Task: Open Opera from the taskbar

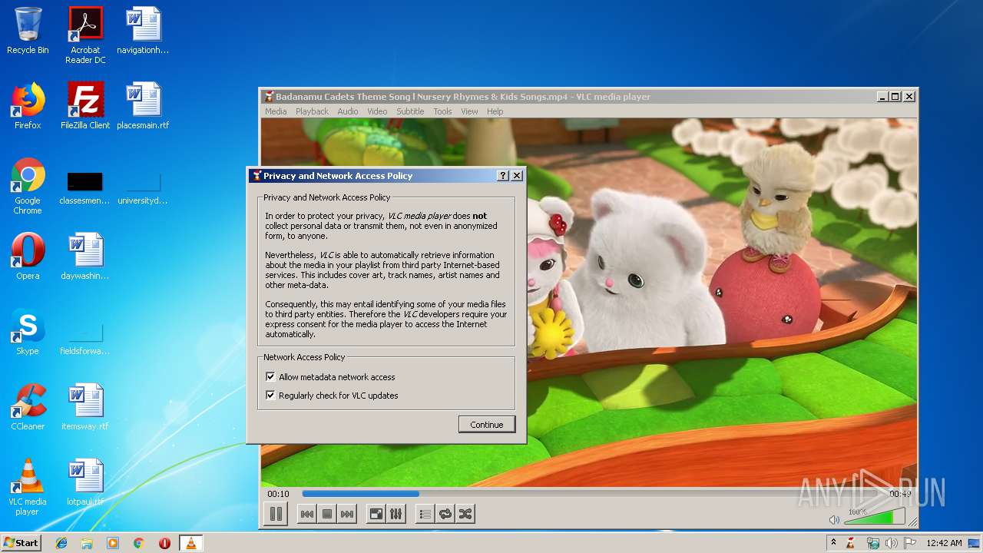Action: [x=164, y=543]
